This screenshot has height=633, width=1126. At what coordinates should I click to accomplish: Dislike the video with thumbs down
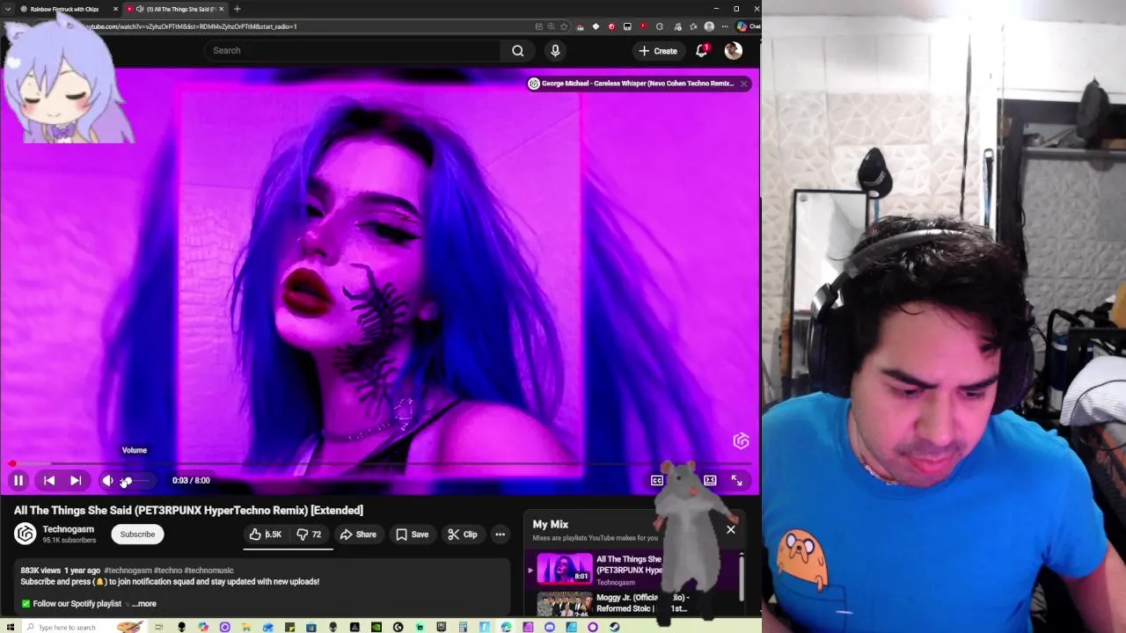(309, 535)
